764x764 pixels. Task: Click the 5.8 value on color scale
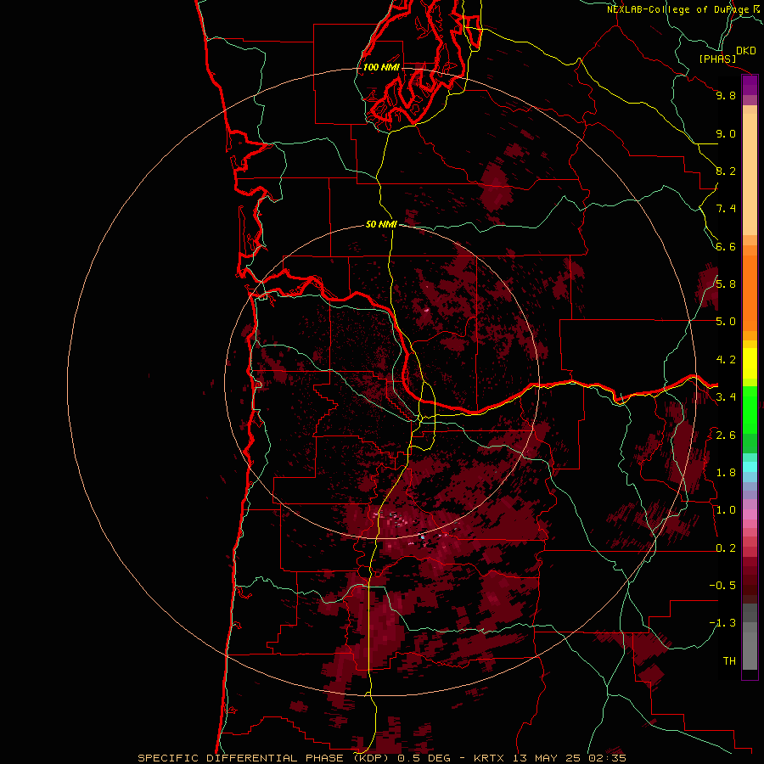click(x=726, y=284)
